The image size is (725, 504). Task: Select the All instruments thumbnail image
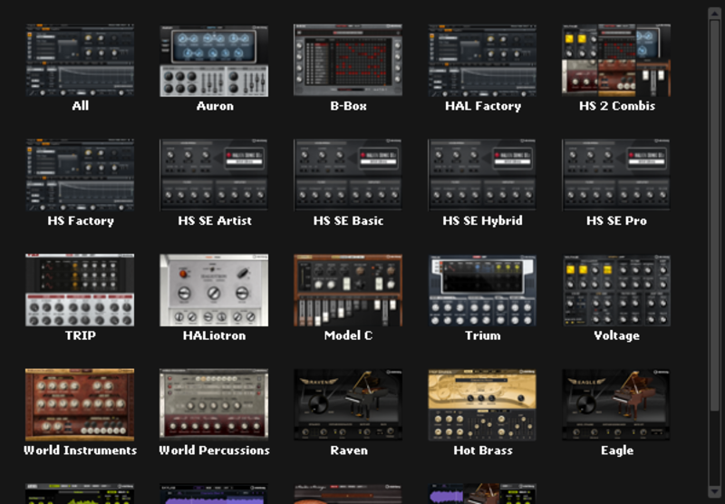pos(80,61)
